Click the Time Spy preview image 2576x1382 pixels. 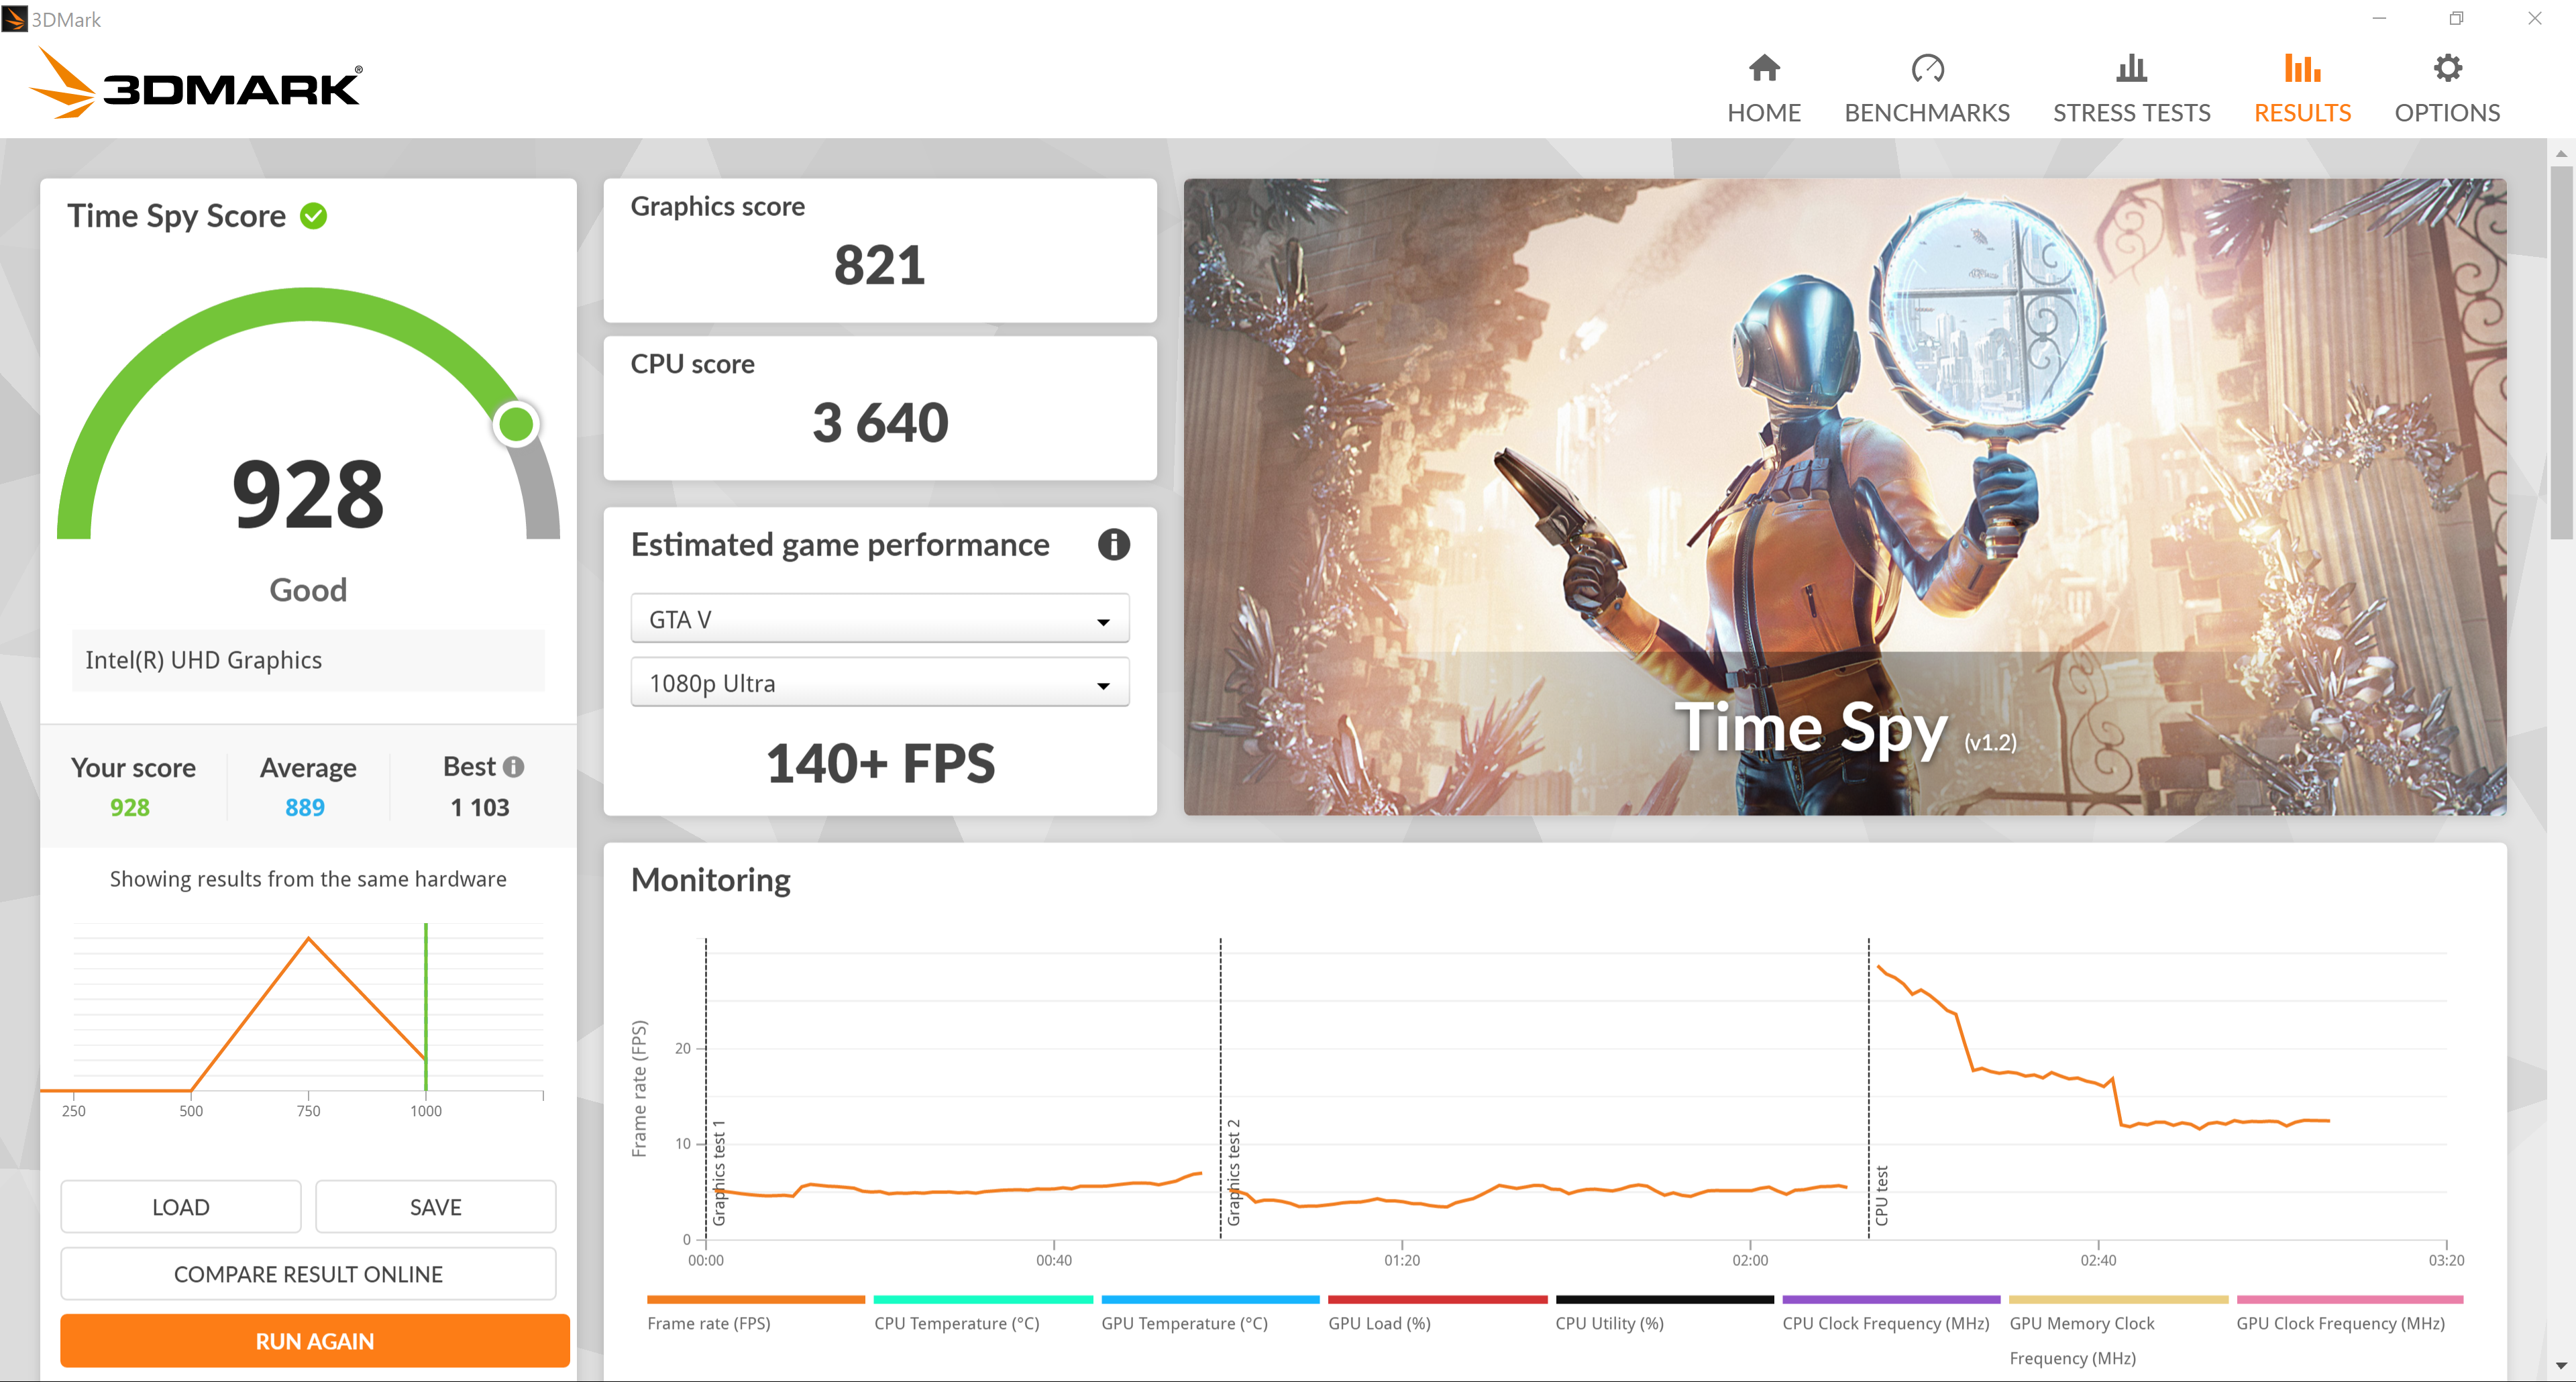[x=1844, y=496]
